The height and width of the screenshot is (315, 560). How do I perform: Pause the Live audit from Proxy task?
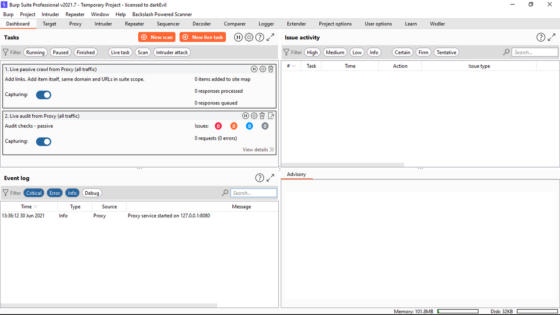point(245,115)
